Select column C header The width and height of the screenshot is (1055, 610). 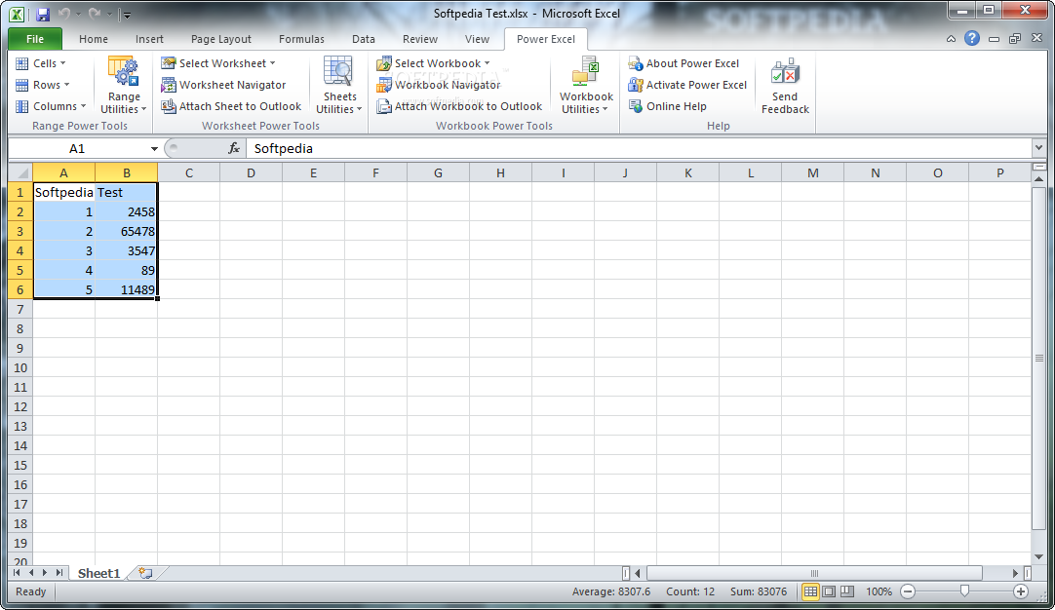click(x=189, y=172)
